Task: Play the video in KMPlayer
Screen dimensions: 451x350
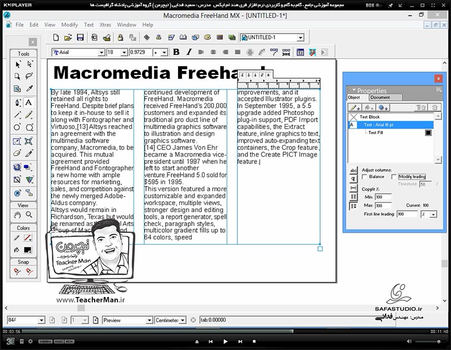Action: 225,342
